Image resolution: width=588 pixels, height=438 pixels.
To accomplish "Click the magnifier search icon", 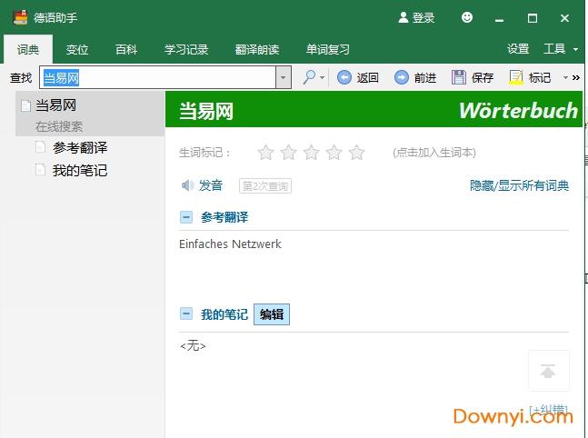I will click(x=310, y=78).
